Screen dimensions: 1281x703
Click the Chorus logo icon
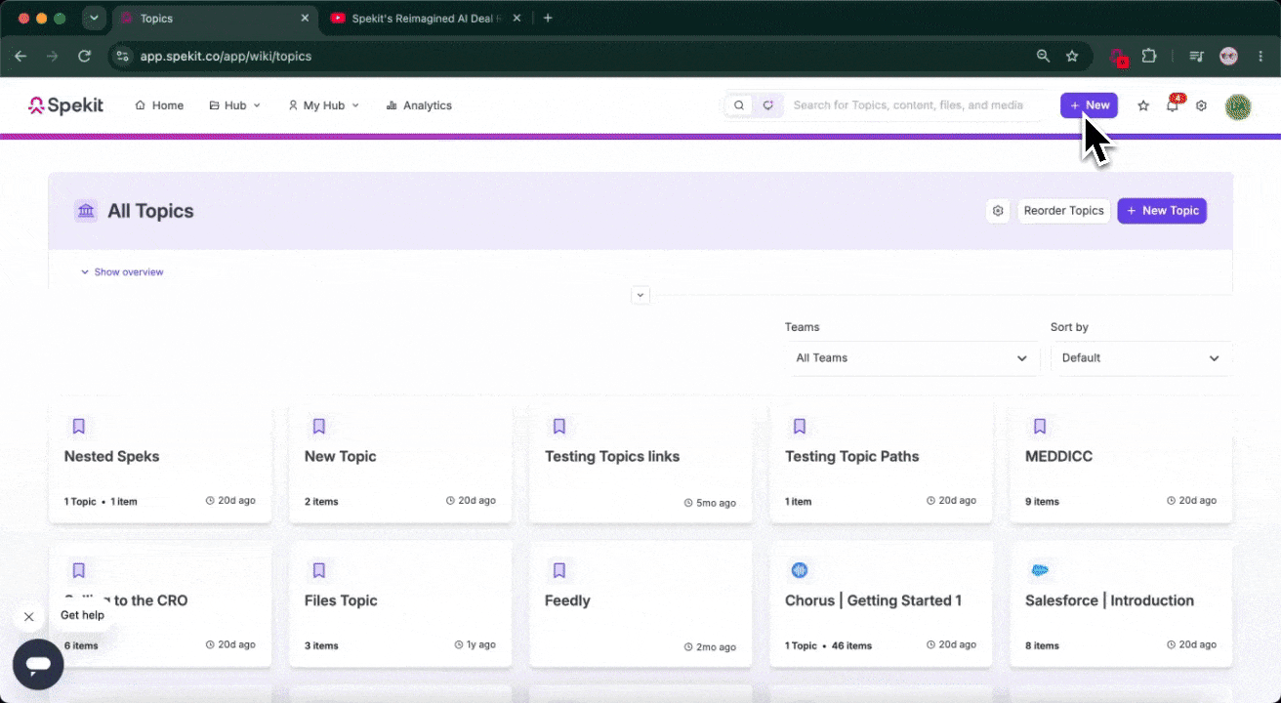pos(800,570)
